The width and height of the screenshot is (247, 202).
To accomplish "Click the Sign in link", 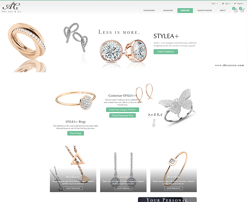I will pyautogui.click(x=227, y=3).
